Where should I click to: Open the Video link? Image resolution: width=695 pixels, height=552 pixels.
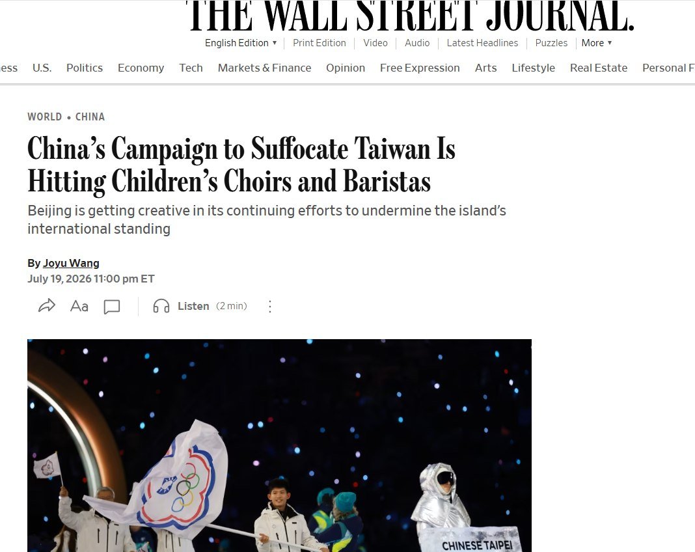click(x=375, y=42)
